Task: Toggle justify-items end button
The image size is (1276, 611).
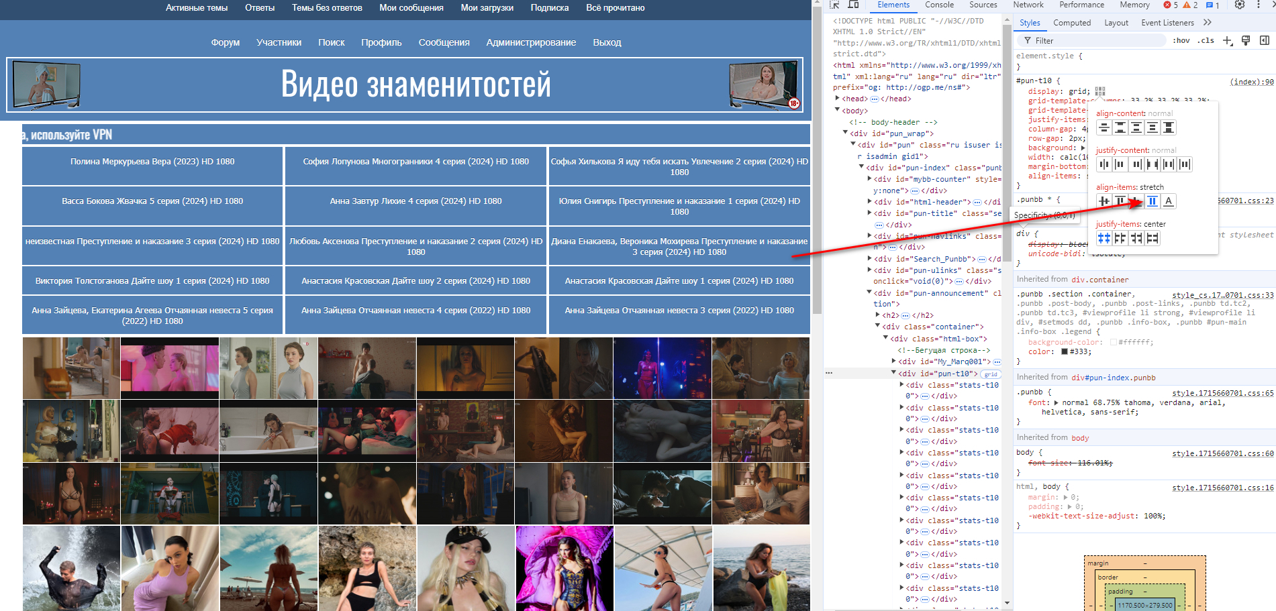Action: point(1136,238)
